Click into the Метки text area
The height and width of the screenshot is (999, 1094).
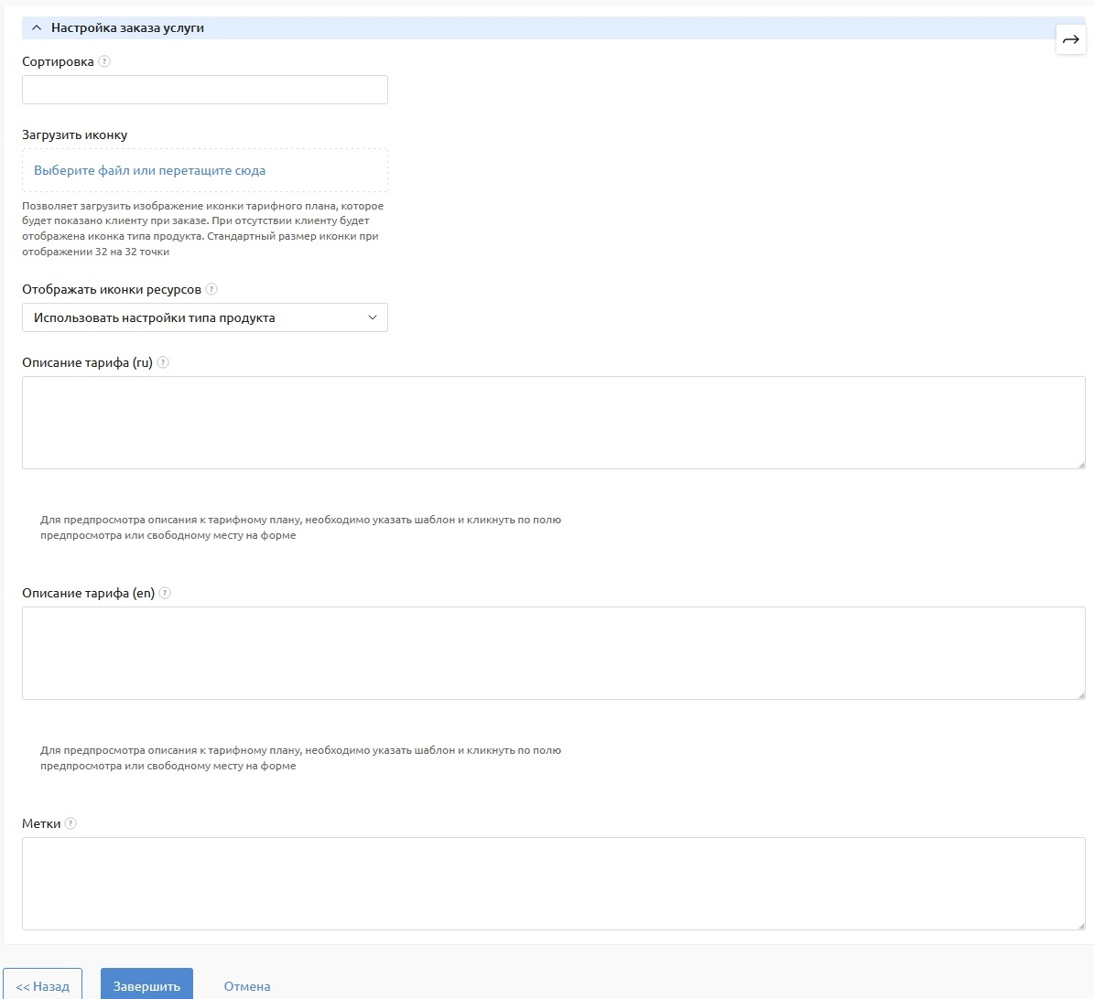tap(553, 884)
